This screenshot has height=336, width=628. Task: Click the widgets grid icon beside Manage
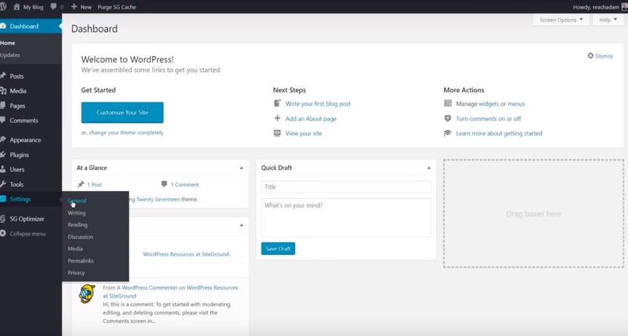tap(448, 104)
